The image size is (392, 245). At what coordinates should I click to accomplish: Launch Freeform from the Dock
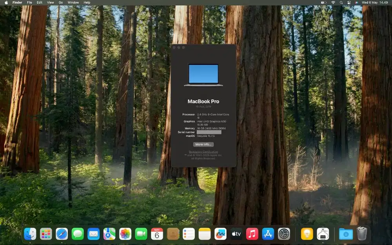(220, 234)
